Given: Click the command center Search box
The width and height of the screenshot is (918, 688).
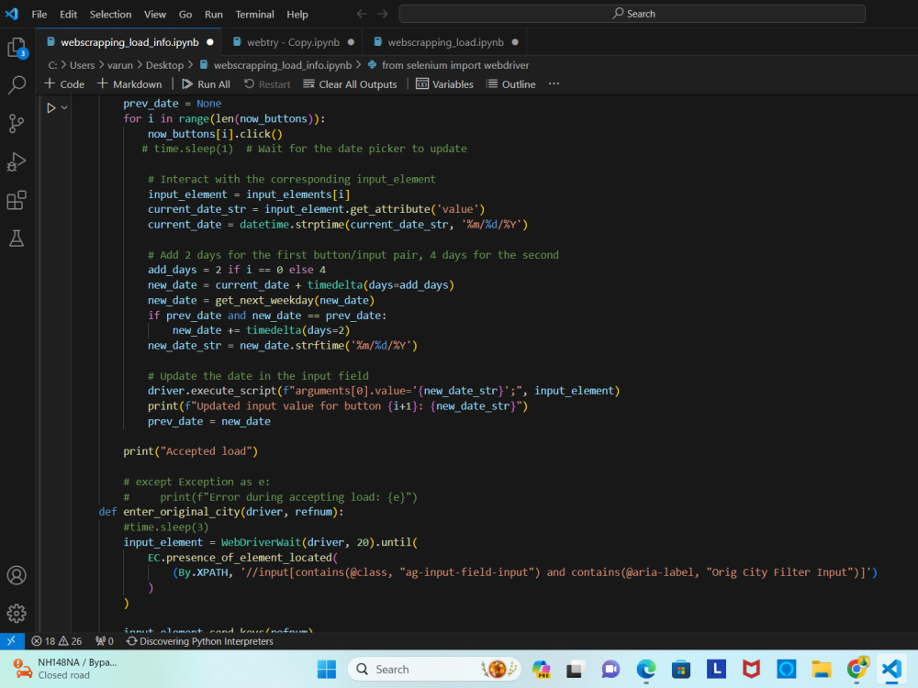Looking at the screenshot, I should pyautogui.click(x=632, y=14).
